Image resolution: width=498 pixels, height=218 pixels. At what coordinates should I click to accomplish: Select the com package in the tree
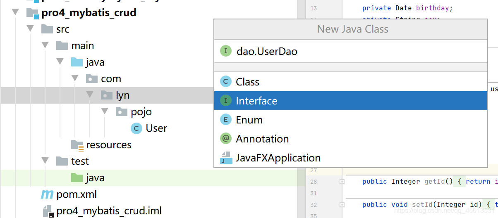(x=111, y=79)
